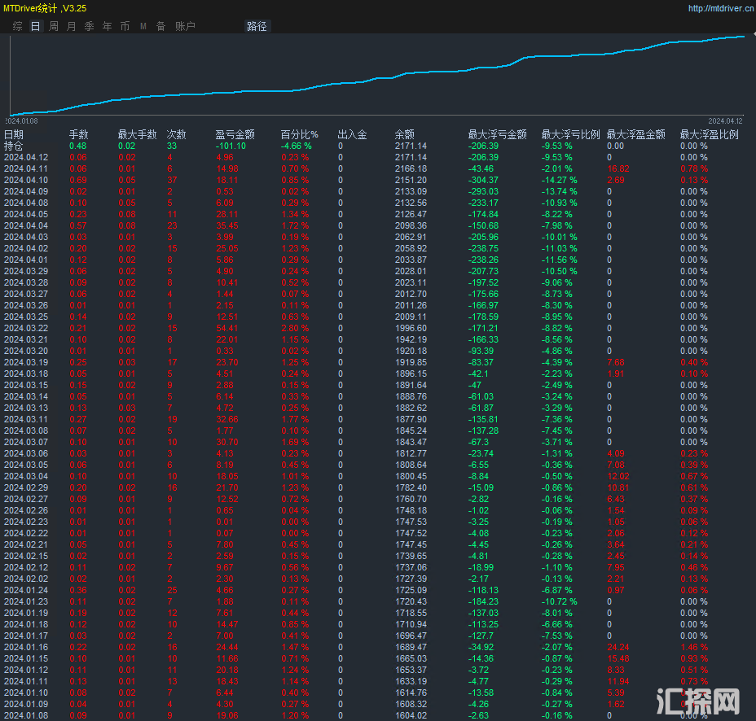The width and height of the screenshot is (756, 721).
Task: Click the M tab in the top bar
Action: 143,26
